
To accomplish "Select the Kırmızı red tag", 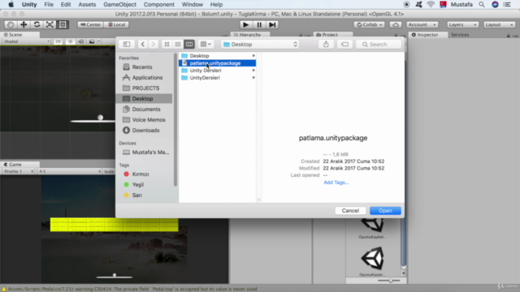I will tap(145, 174).
